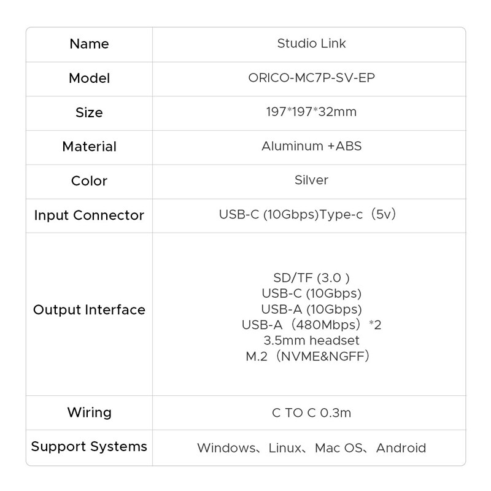Screen dimensions: 491x491
Task: Click the "Input Connector" label
Action: [x=89, y=215]
